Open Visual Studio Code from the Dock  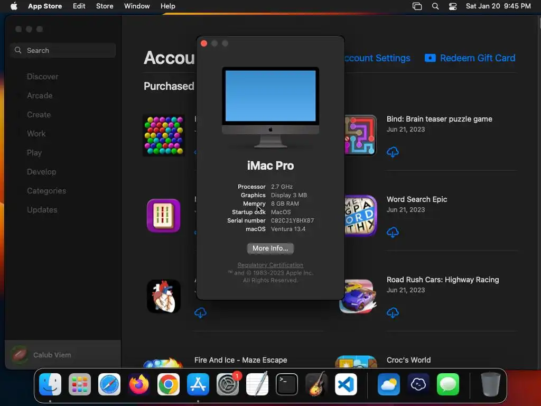[346, 384]
